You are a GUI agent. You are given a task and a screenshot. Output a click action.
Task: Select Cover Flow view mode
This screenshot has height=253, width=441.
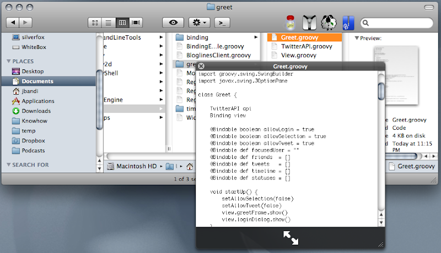pos(136,23)
